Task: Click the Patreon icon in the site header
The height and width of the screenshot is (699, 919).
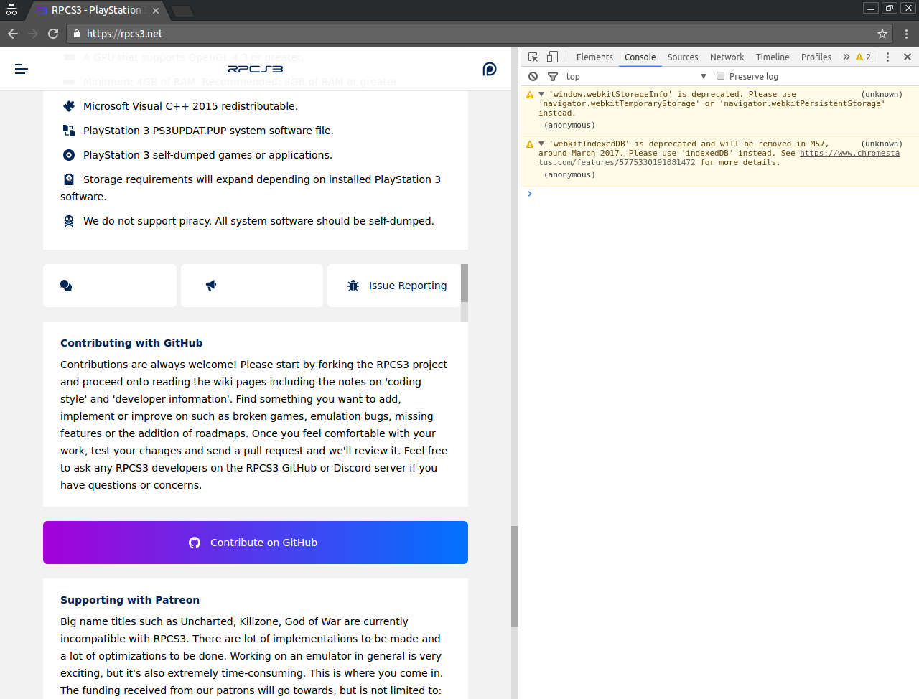Action: pos(490,69)
